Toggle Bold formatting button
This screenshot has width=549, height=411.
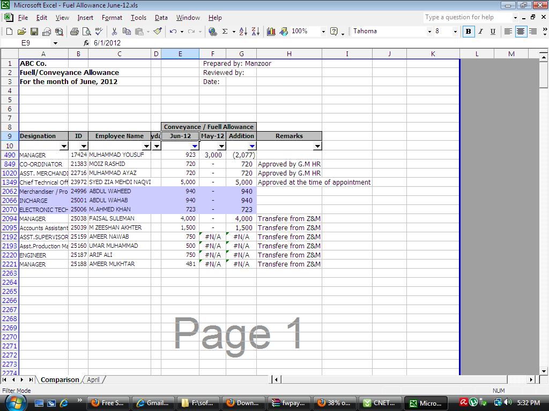click(468, 32)
